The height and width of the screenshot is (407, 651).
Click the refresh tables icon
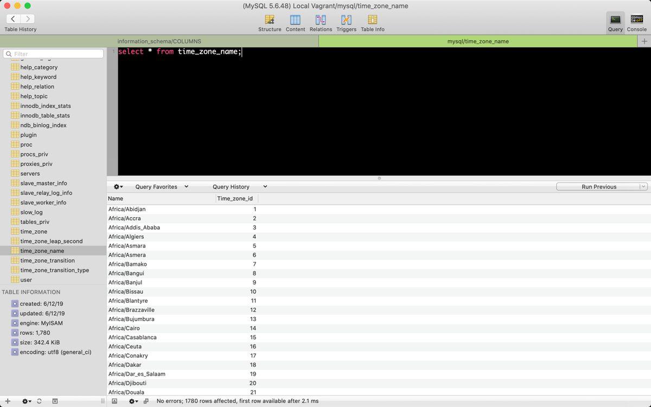pyautogui.click(x=39, y=401)
